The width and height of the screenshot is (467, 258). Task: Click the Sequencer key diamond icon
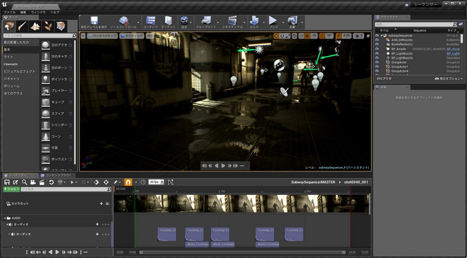point(96,182)
